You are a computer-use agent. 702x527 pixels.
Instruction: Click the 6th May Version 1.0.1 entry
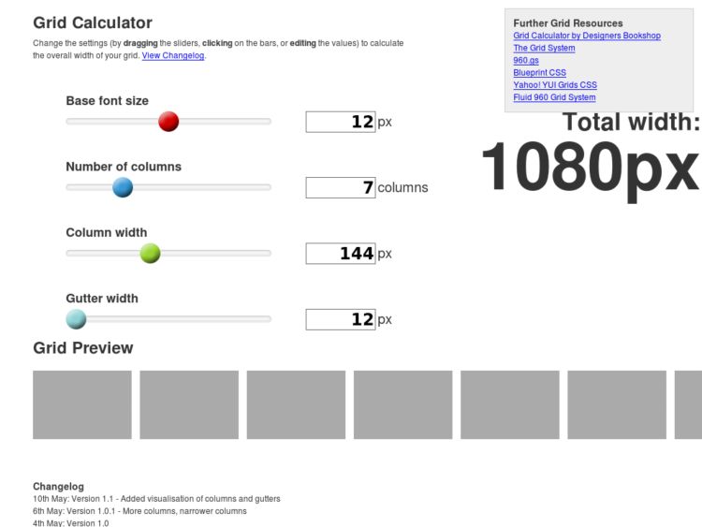click(139, 511)
